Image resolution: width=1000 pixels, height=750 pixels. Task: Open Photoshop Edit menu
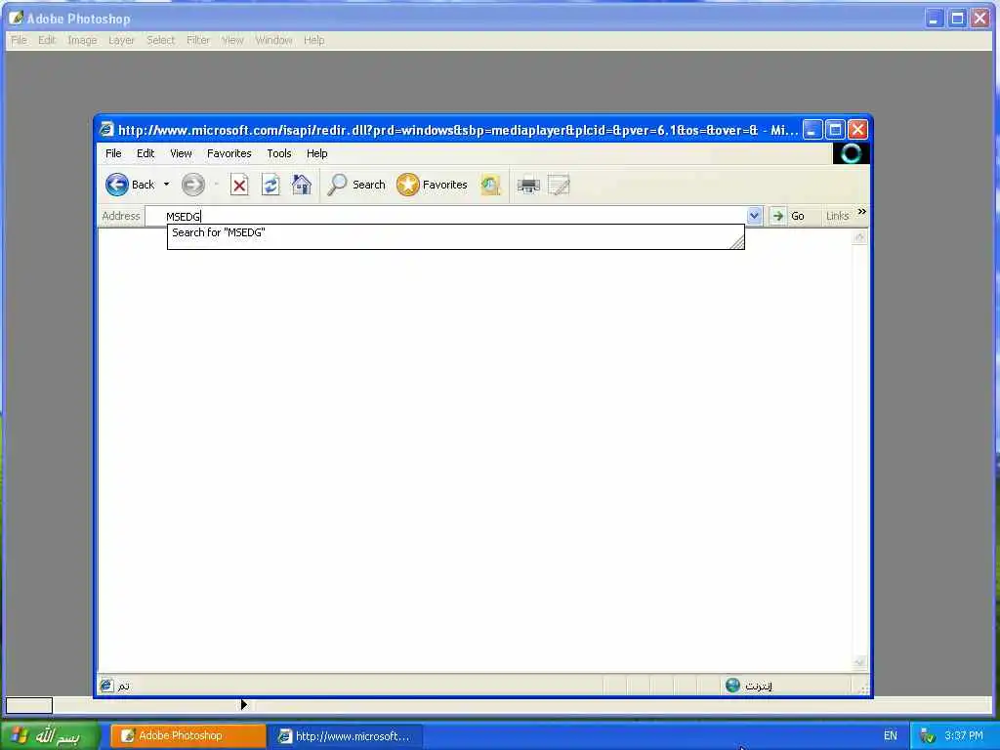(x=47, y=40)
